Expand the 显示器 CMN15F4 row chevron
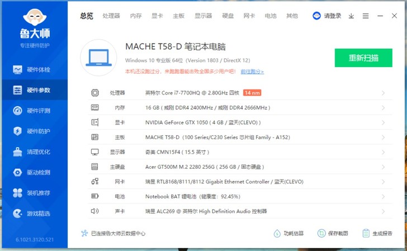This screenshot has width=407, height=251. (x=383, y=152)
